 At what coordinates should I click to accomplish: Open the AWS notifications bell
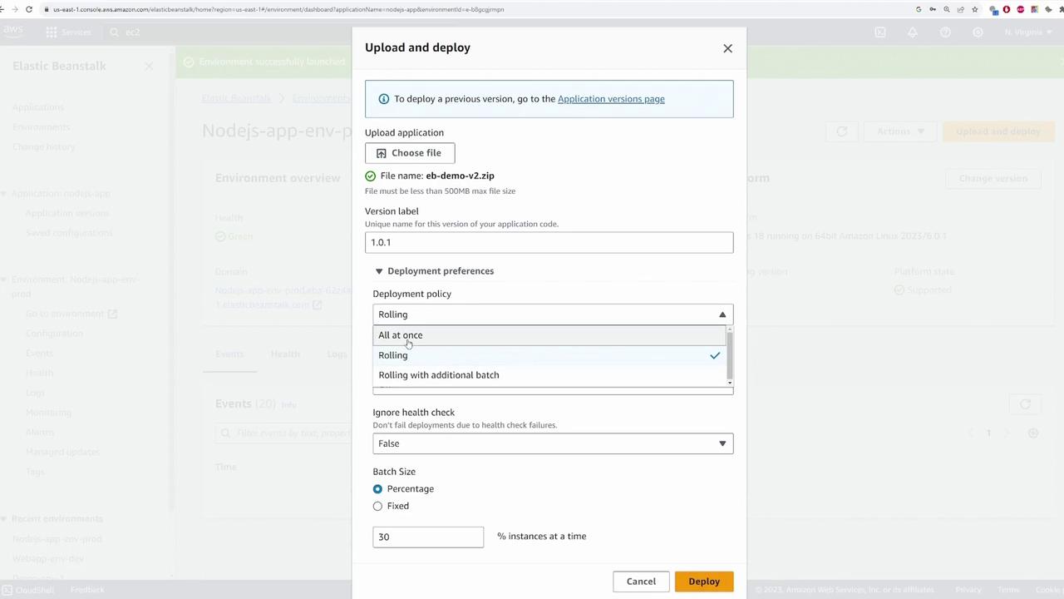coord(913,32)
